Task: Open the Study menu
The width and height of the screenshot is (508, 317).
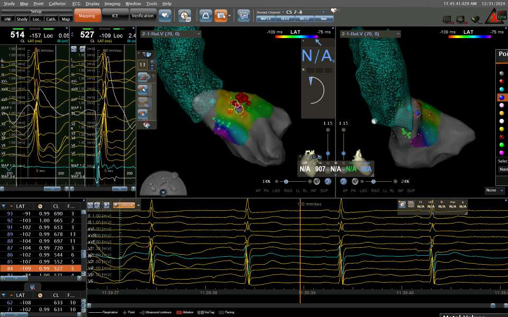Action: (x=9, y=4)
